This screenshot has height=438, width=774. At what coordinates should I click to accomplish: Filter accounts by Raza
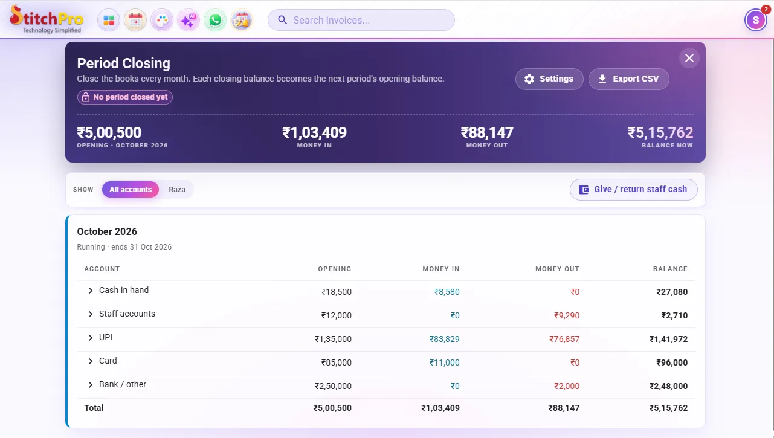pos(177,190)
